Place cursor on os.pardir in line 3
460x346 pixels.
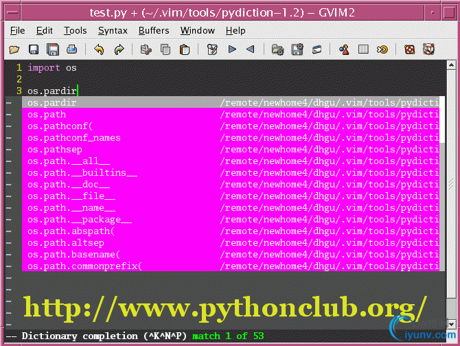click(x=52, y=91)
